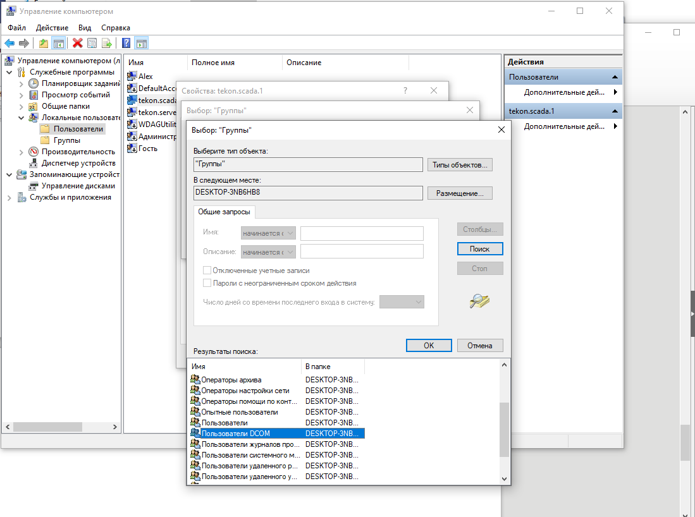Image resolution: width=695 pixels, height=517 pixels.
Task: Select the Alex user in the list
Action: coord(145,76)
